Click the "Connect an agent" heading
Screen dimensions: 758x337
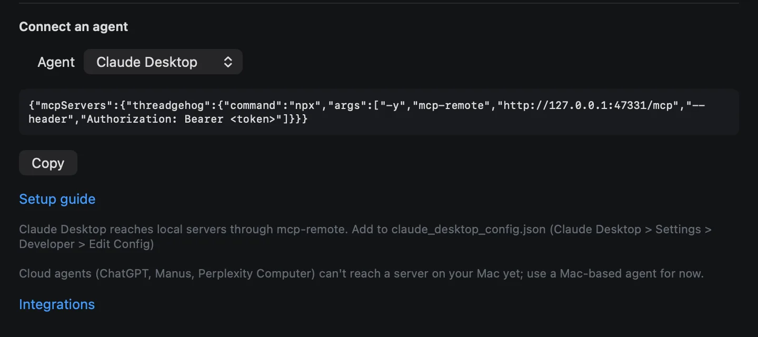74,27
